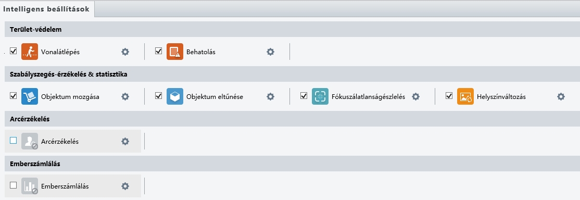The width and height of the screenshot is (580, 200).
Task: Click the Fókuszálatlanságészlelés defocus icon
Action: 320,96
